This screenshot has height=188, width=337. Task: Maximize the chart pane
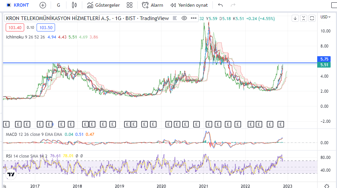[312, 18]
